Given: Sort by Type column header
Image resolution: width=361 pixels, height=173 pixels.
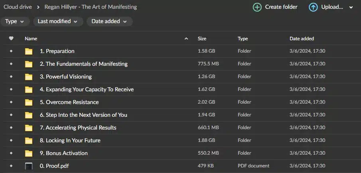Looking at the screenshot, I should [243, 39].
